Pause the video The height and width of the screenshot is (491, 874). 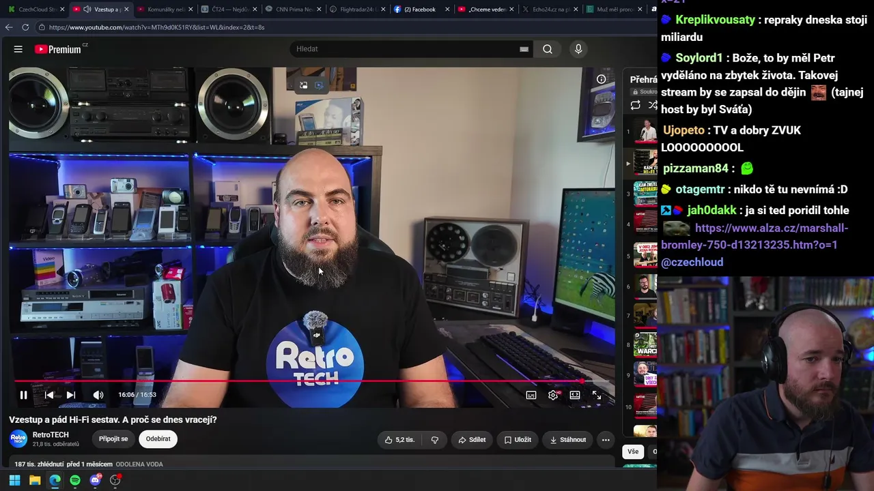point(23,395)
